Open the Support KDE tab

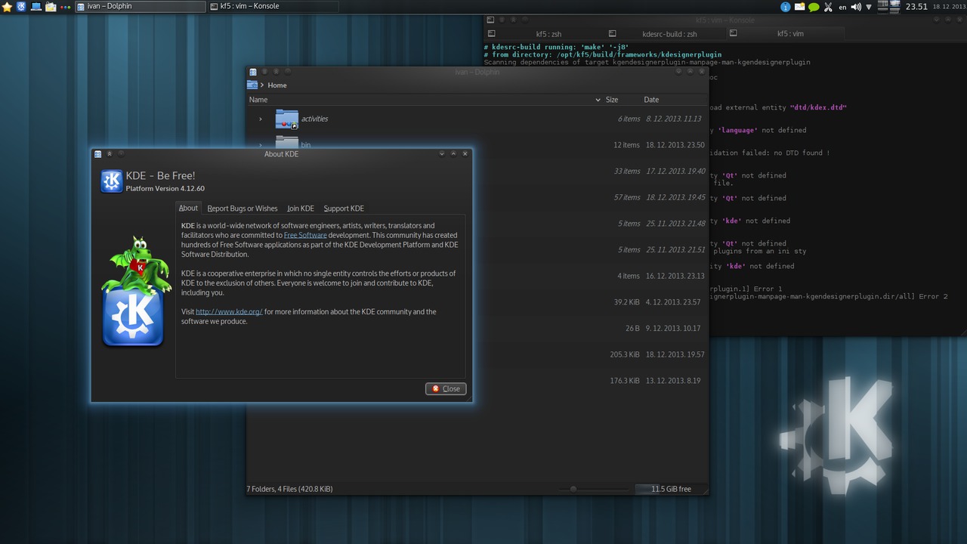click(344, 209)
